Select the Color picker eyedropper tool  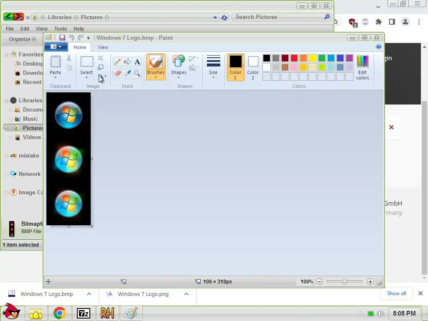[x=127, y=73]
